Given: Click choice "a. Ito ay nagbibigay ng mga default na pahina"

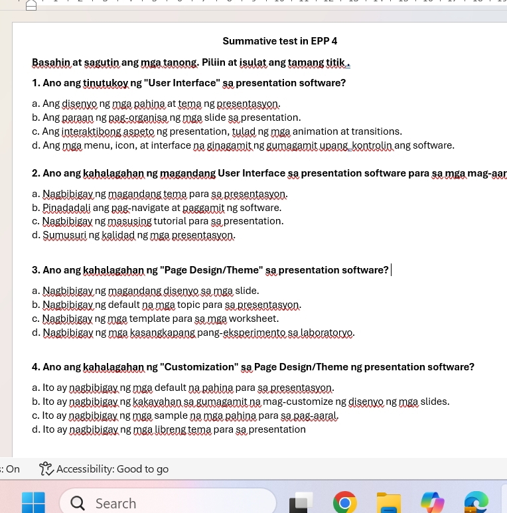Looking at the screenshot, I should (x=183, y=388).
